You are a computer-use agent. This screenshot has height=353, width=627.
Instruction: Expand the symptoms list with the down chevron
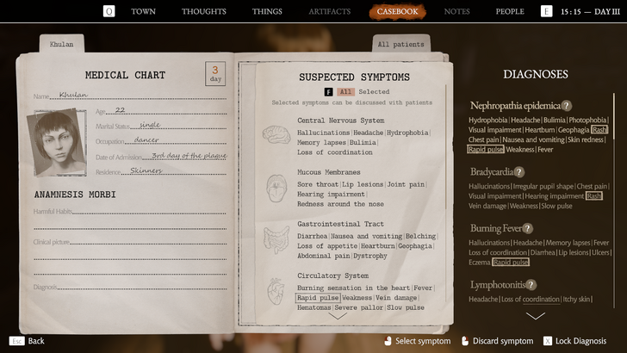[338, 315]
